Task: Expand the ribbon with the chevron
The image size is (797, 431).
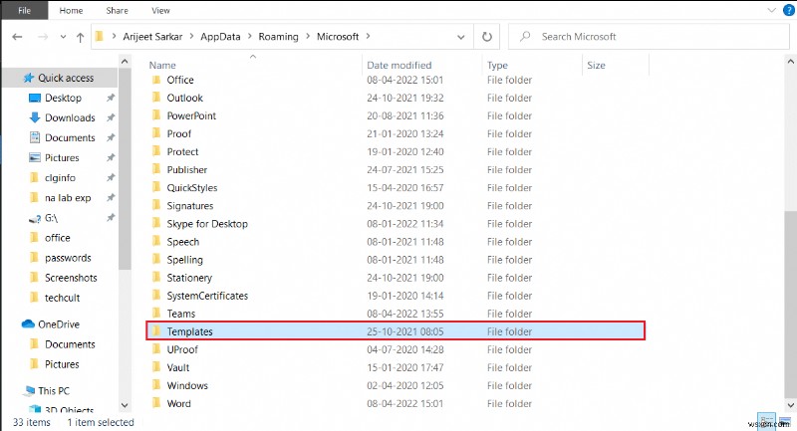Action: coord(771,10)
